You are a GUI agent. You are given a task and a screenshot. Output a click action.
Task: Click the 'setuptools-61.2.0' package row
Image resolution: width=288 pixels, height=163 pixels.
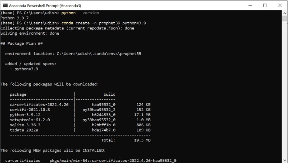click(80, 120)
